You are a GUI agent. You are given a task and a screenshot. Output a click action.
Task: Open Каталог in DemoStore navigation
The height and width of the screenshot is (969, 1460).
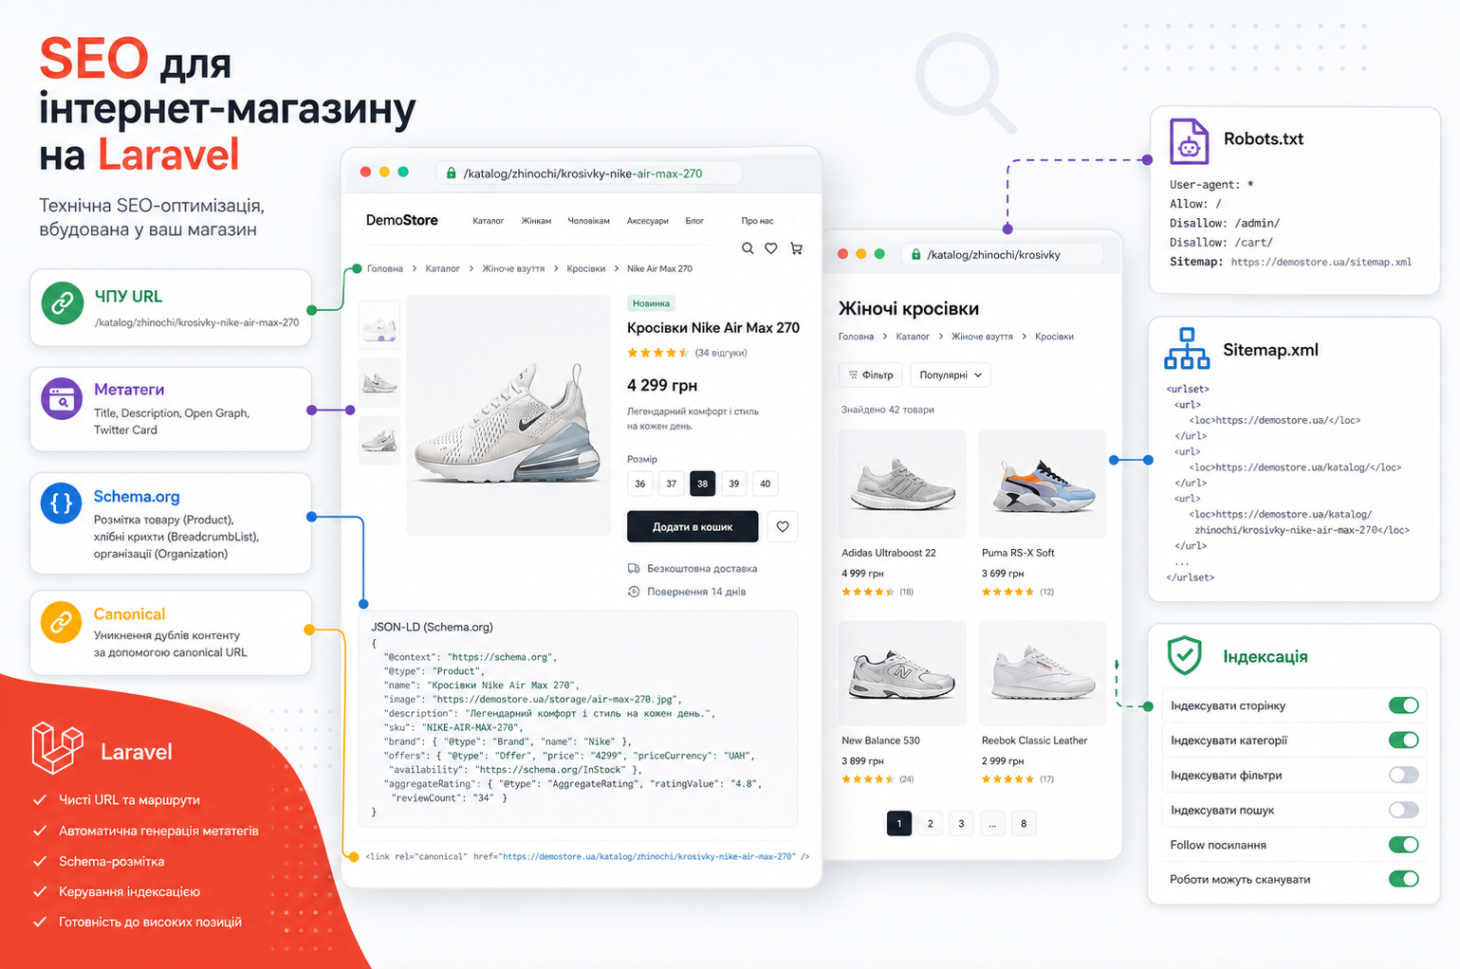[x=489, y=221]
